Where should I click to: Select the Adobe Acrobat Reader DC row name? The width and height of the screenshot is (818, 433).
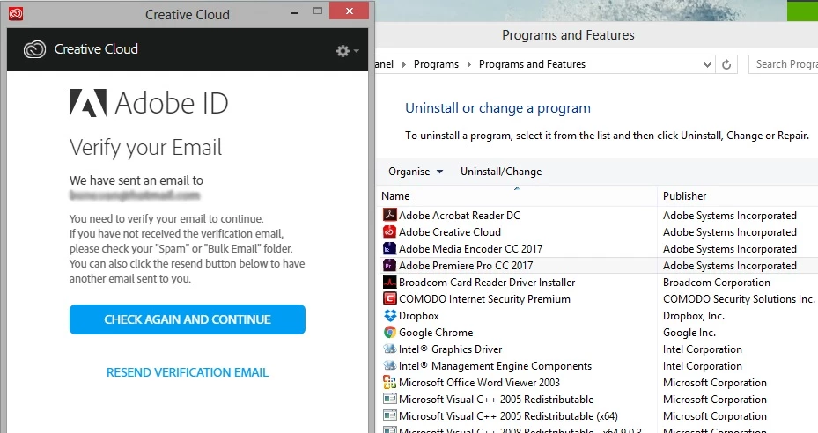[x=460, y=215]
